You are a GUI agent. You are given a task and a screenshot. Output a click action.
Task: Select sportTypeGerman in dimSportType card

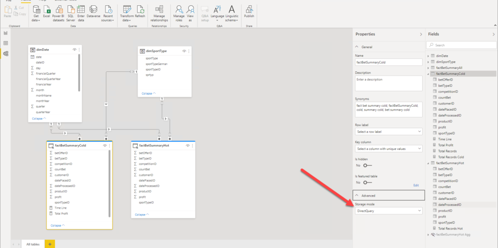point(157,64)
